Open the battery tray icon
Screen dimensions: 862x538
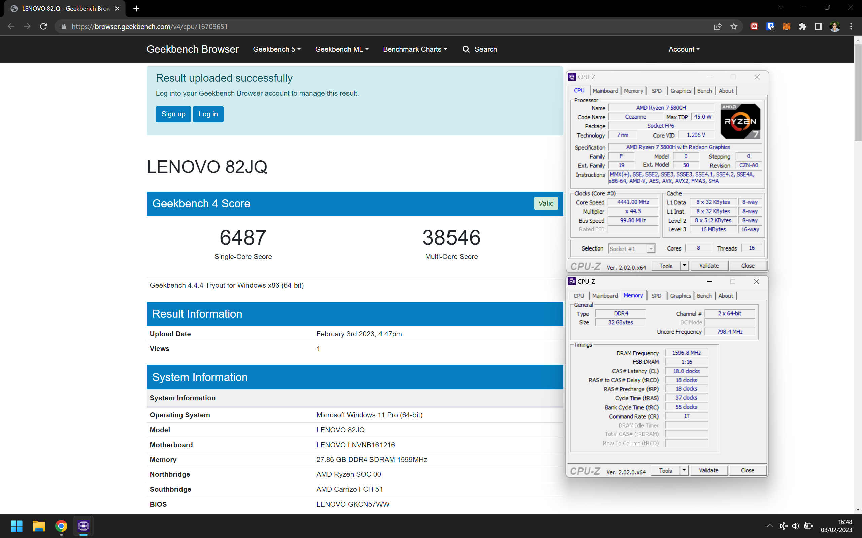tap(808, 526)
